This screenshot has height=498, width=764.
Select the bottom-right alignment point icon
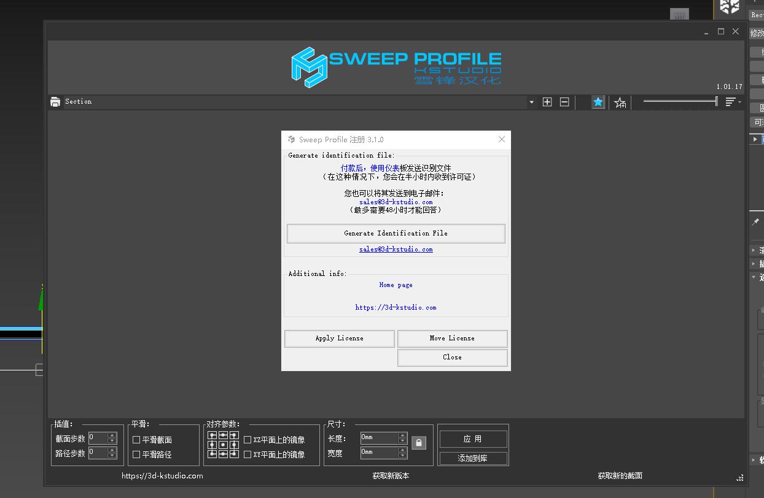[233, 454]
